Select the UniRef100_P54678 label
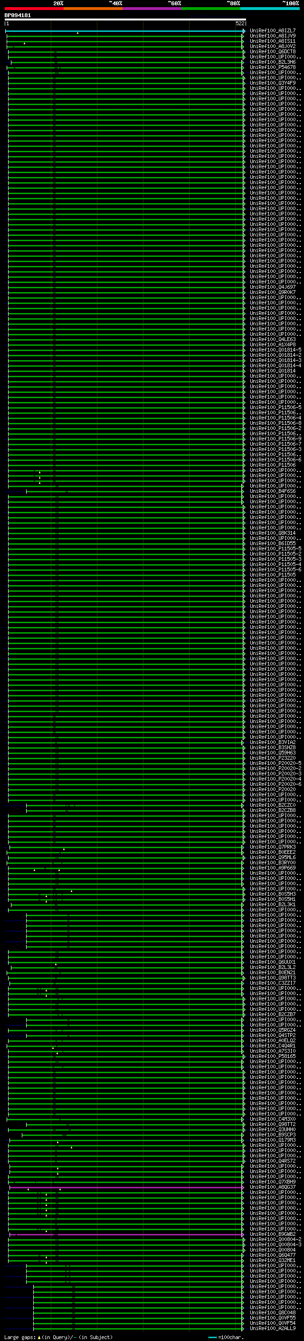The height and width of the screenshot is (1341, 304). click(x=272, y=67)
